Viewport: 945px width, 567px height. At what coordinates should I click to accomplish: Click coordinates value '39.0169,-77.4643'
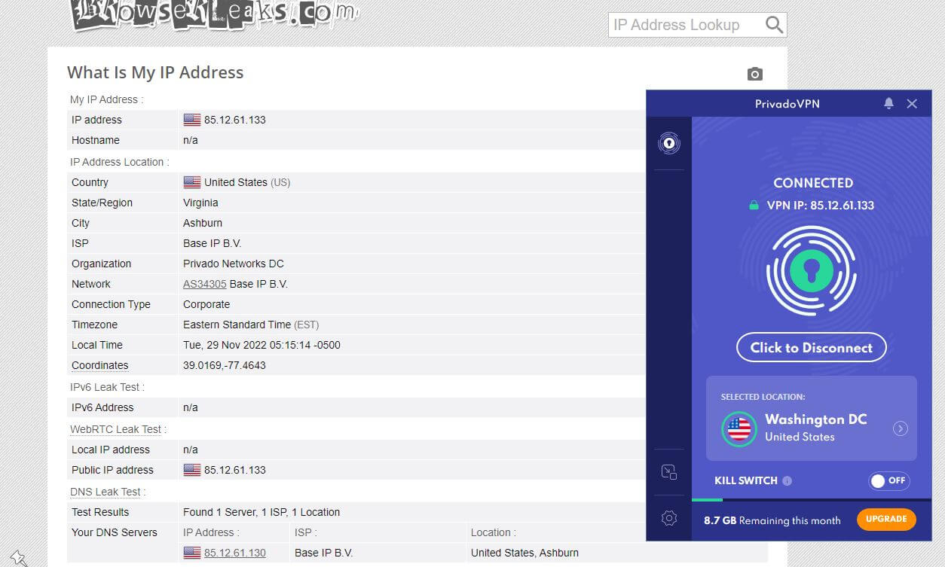[x=225, y=365]
